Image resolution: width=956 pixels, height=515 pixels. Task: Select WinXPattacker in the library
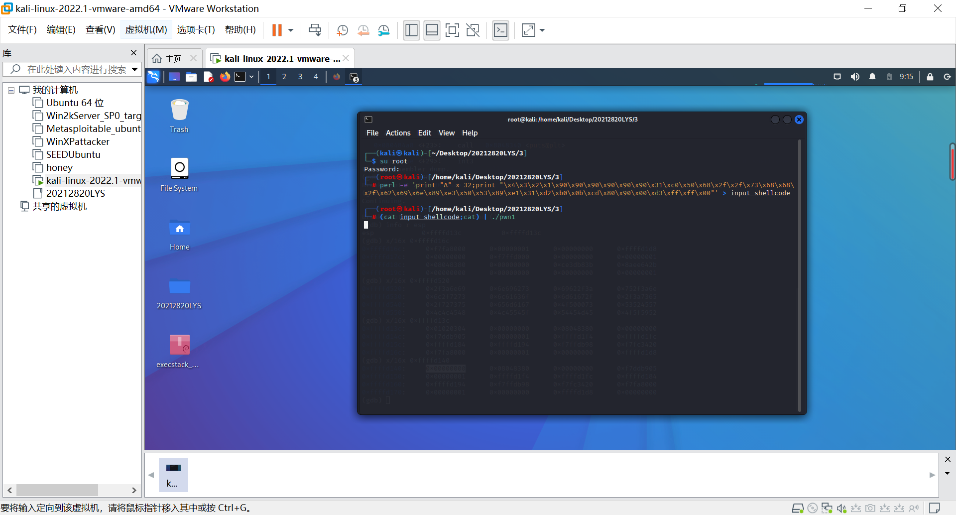coord(71,141)
